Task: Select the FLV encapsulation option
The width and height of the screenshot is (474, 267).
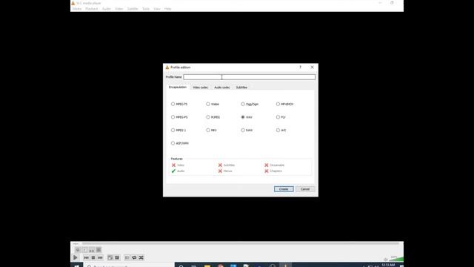Action: pos(281,117)
